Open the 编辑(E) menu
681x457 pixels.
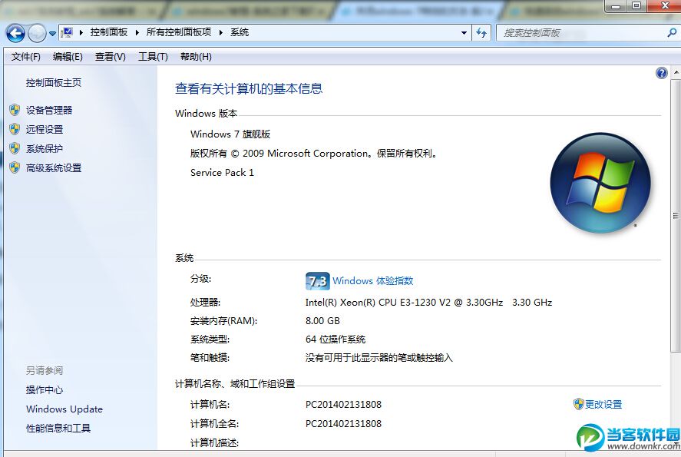tap(68, 57)
